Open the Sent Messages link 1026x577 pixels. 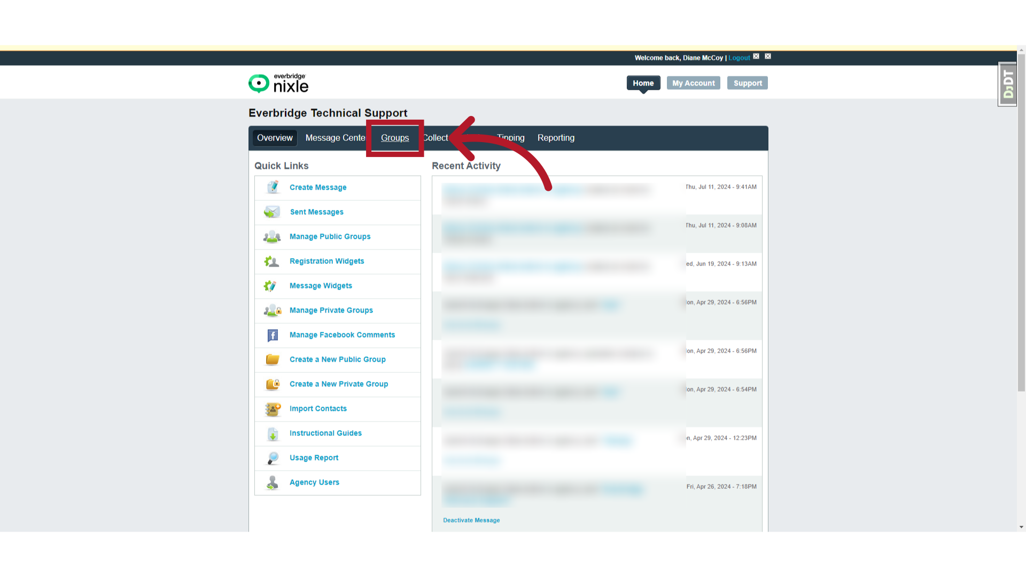click(317, 212)
